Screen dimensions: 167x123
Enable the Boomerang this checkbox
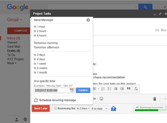point(55,108)
